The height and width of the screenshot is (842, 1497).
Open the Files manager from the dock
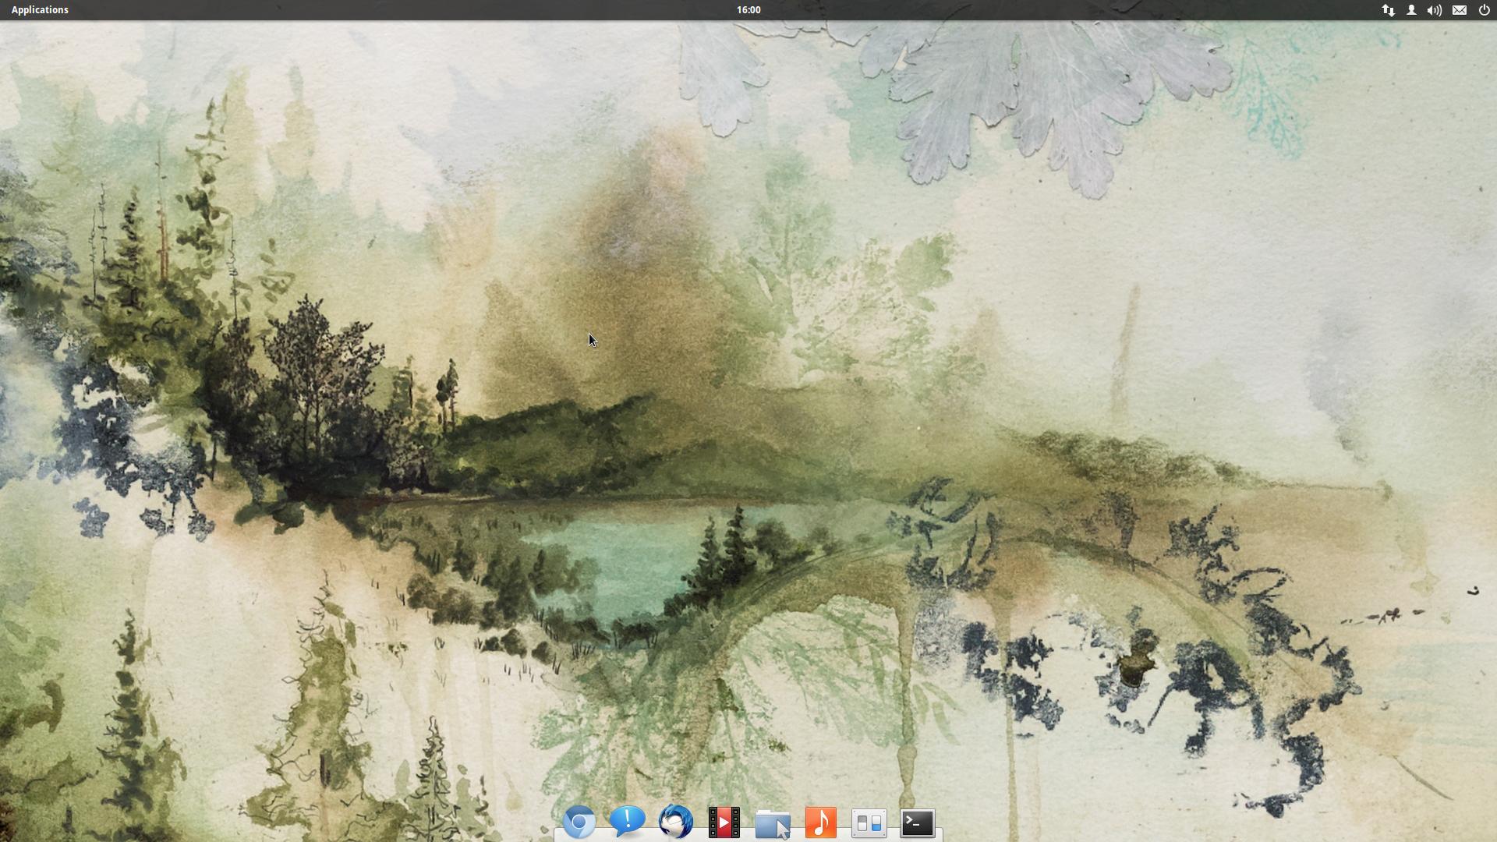pyautogui.click(x=773, y=823)
